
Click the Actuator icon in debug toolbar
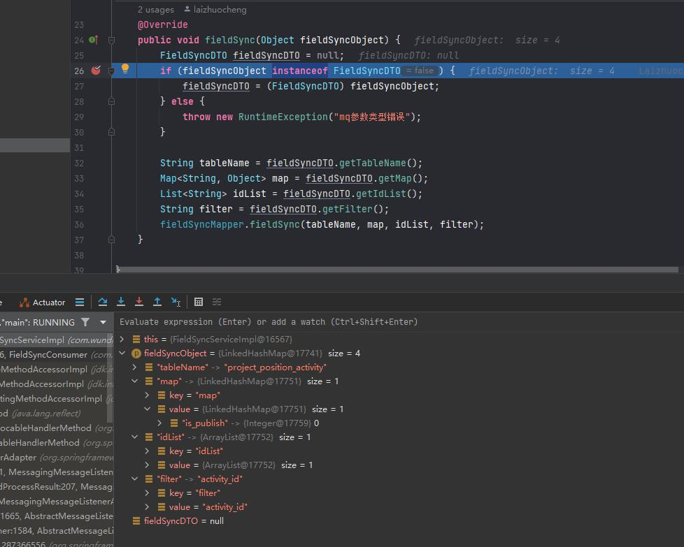pos(24,302)
